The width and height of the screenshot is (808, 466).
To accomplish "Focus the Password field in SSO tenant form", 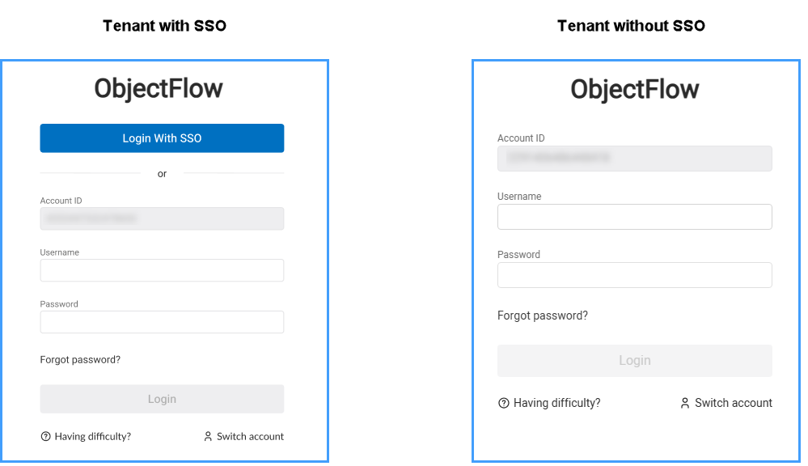I will [162, 322].
